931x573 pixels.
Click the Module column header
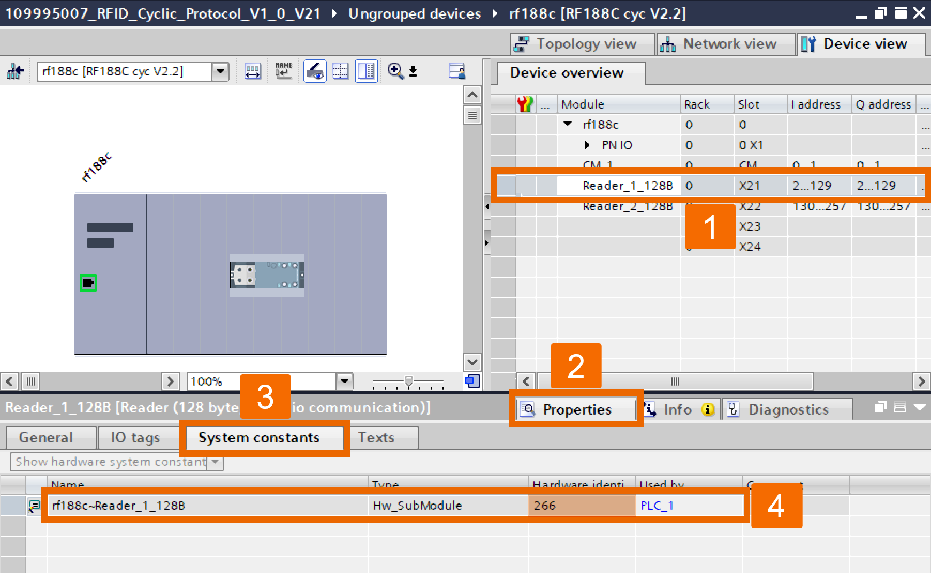pyautogui.click(x=619, y=104)
